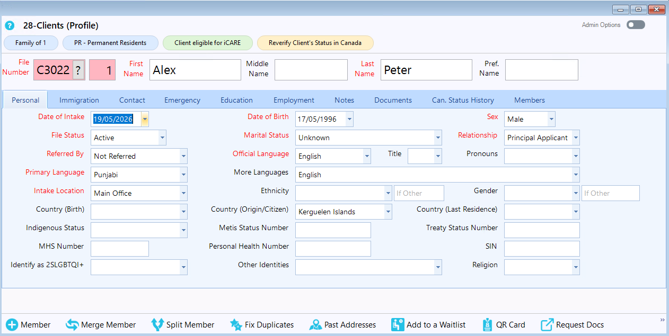Click the First Name field containing Alex
Screen dimensions: 669x336
(x=195, y=70)
